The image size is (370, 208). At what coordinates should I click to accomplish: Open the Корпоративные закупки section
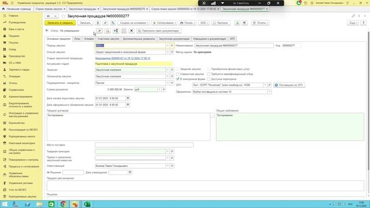pos(23,196)
